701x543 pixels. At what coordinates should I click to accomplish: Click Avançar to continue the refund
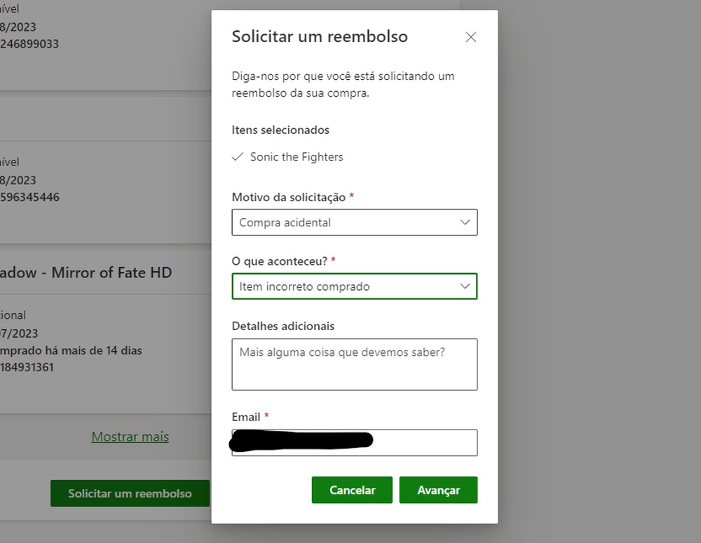(x=438, y=490)
